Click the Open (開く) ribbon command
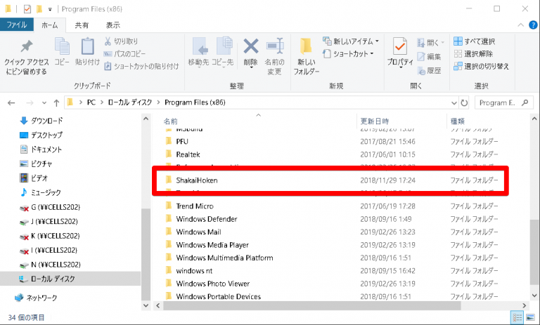This screenshot has height=325, width=540. (430, 43)
